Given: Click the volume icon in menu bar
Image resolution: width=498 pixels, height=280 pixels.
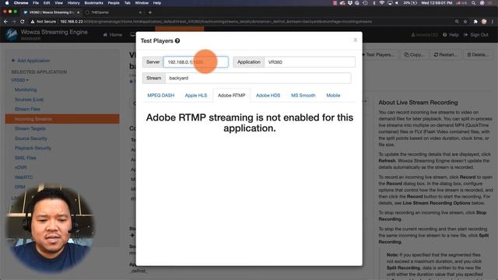Looking at the screenshot, I should coord(397,3).
